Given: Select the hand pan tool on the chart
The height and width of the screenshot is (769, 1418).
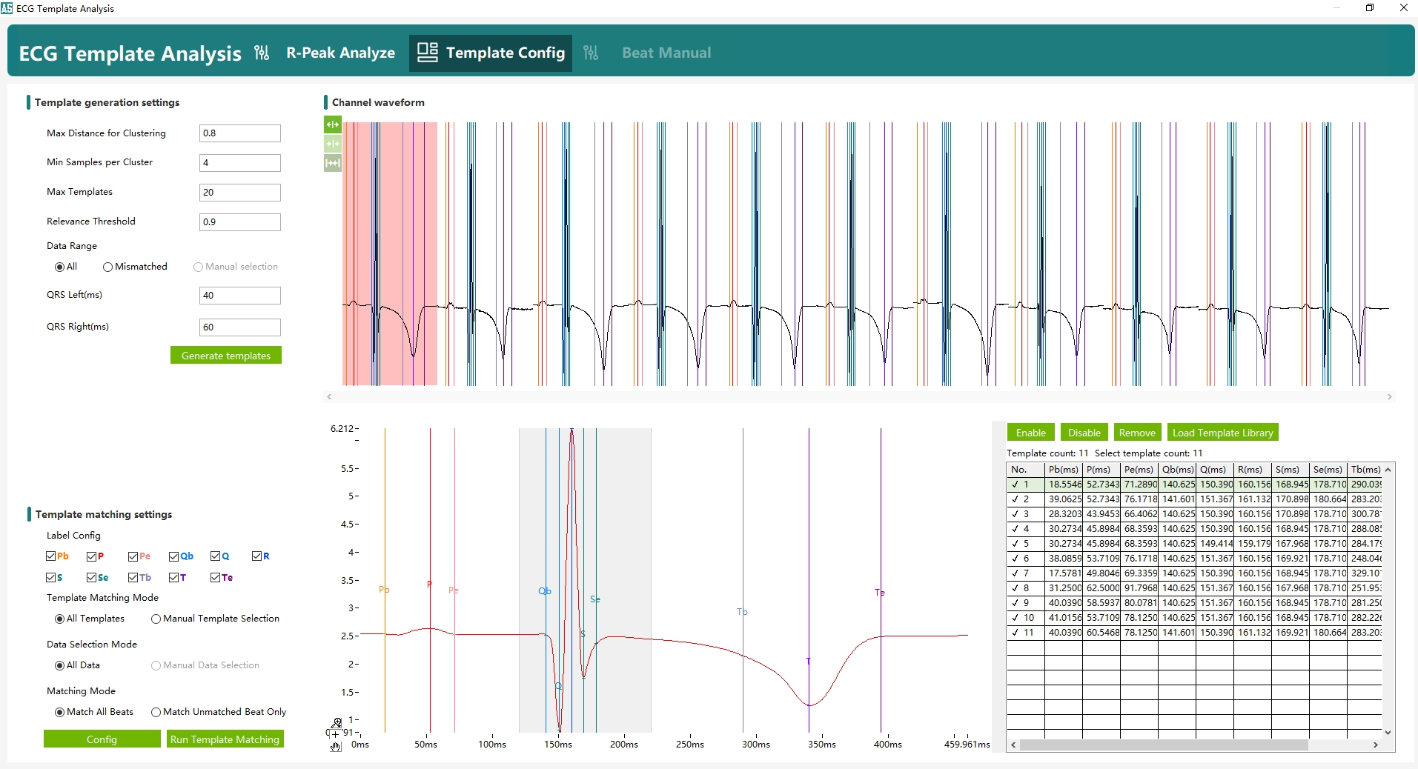Looking at the screenshot, I should click(x=336, y=747).
